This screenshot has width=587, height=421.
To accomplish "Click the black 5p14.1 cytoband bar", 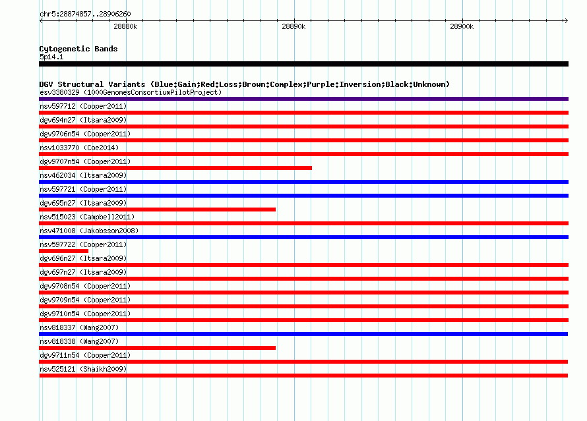I will click(x=303, y=64).
